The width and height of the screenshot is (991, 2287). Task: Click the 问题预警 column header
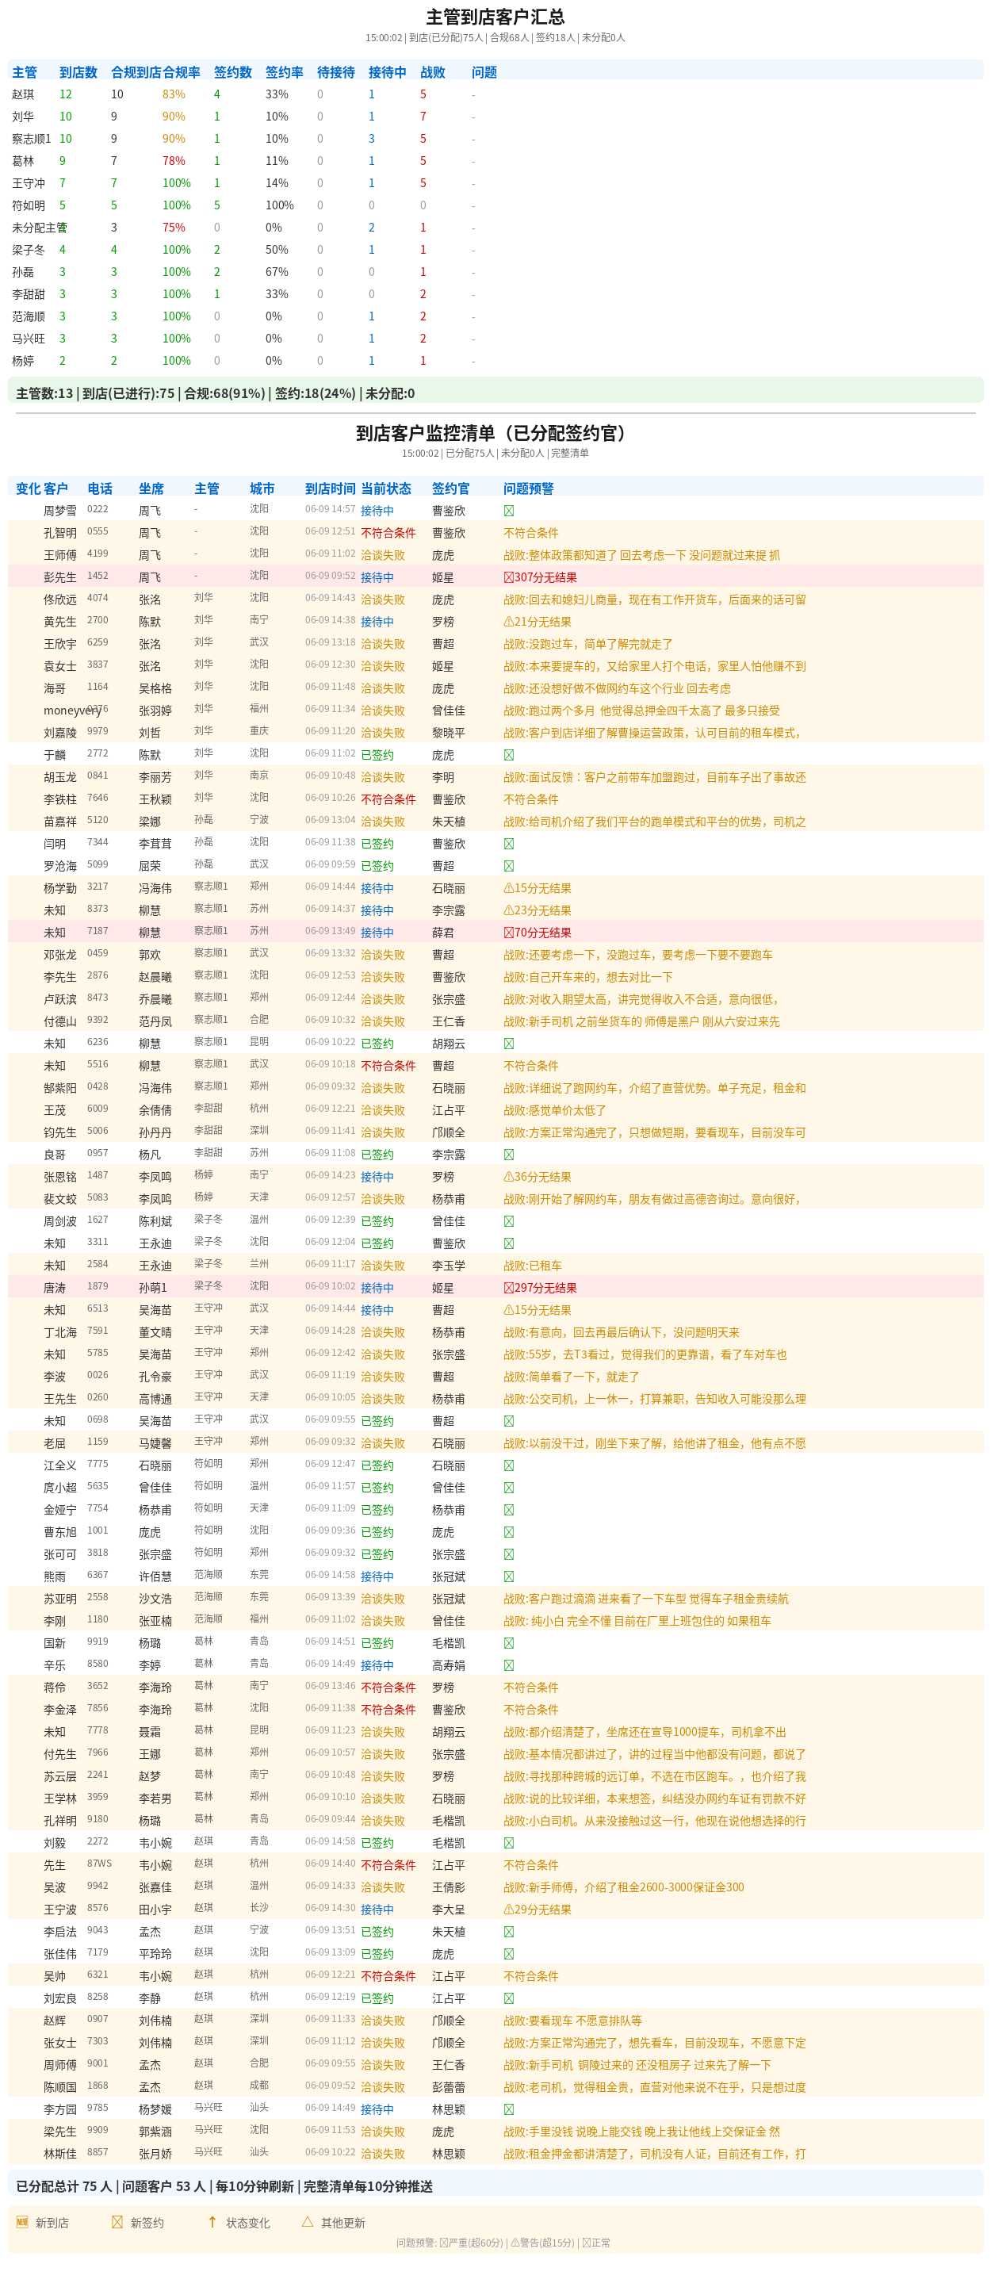(528, 488)
